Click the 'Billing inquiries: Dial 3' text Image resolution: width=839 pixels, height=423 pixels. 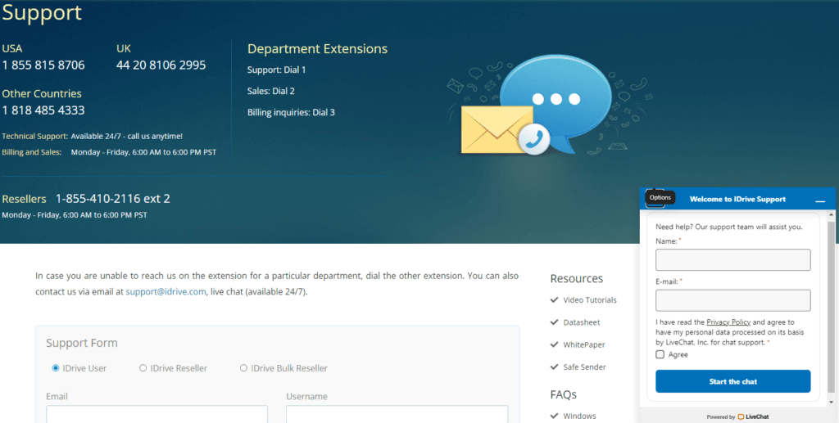tap(291, 113)
